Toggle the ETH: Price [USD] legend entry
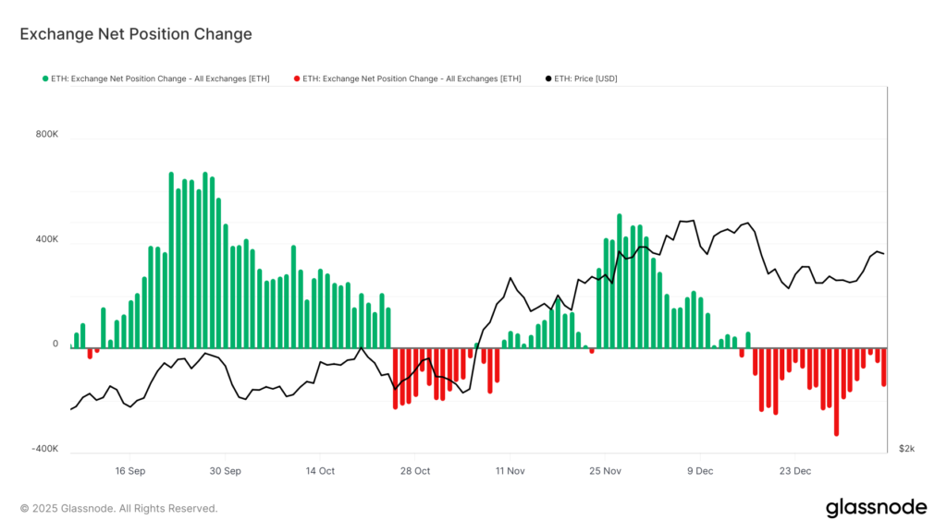Viewport: 947px width, 532px height. coord(585,79)
